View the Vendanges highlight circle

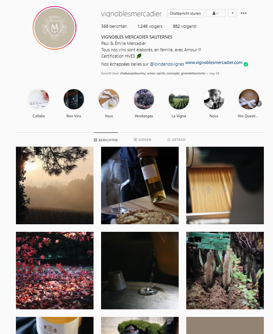(x=144, y=99)
